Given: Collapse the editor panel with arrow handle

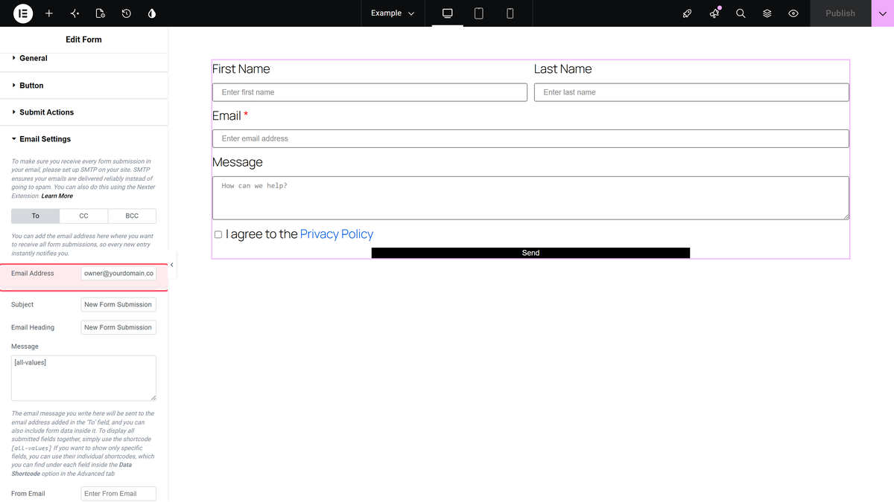Looking at the screenshot, I should [x=172, y=265].
